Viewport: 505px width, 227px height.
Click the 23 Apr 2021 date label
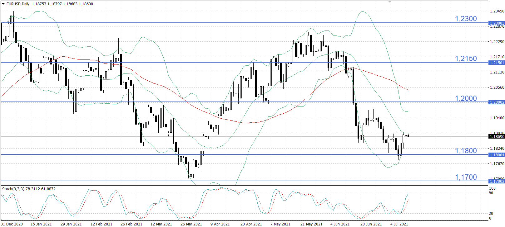[x=251, y=224]
